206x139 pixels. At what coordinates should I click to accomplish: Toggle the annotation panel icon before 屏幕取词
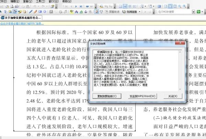[97, 12]
